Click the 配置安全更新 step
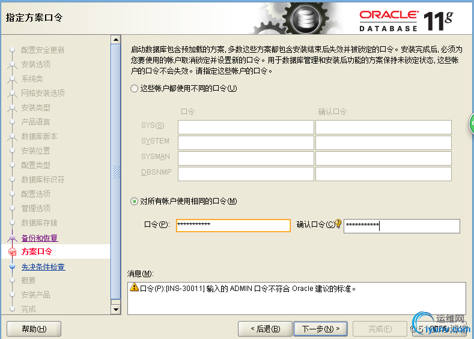The height and width of the screenshot is (339, 474). point(43,50)
